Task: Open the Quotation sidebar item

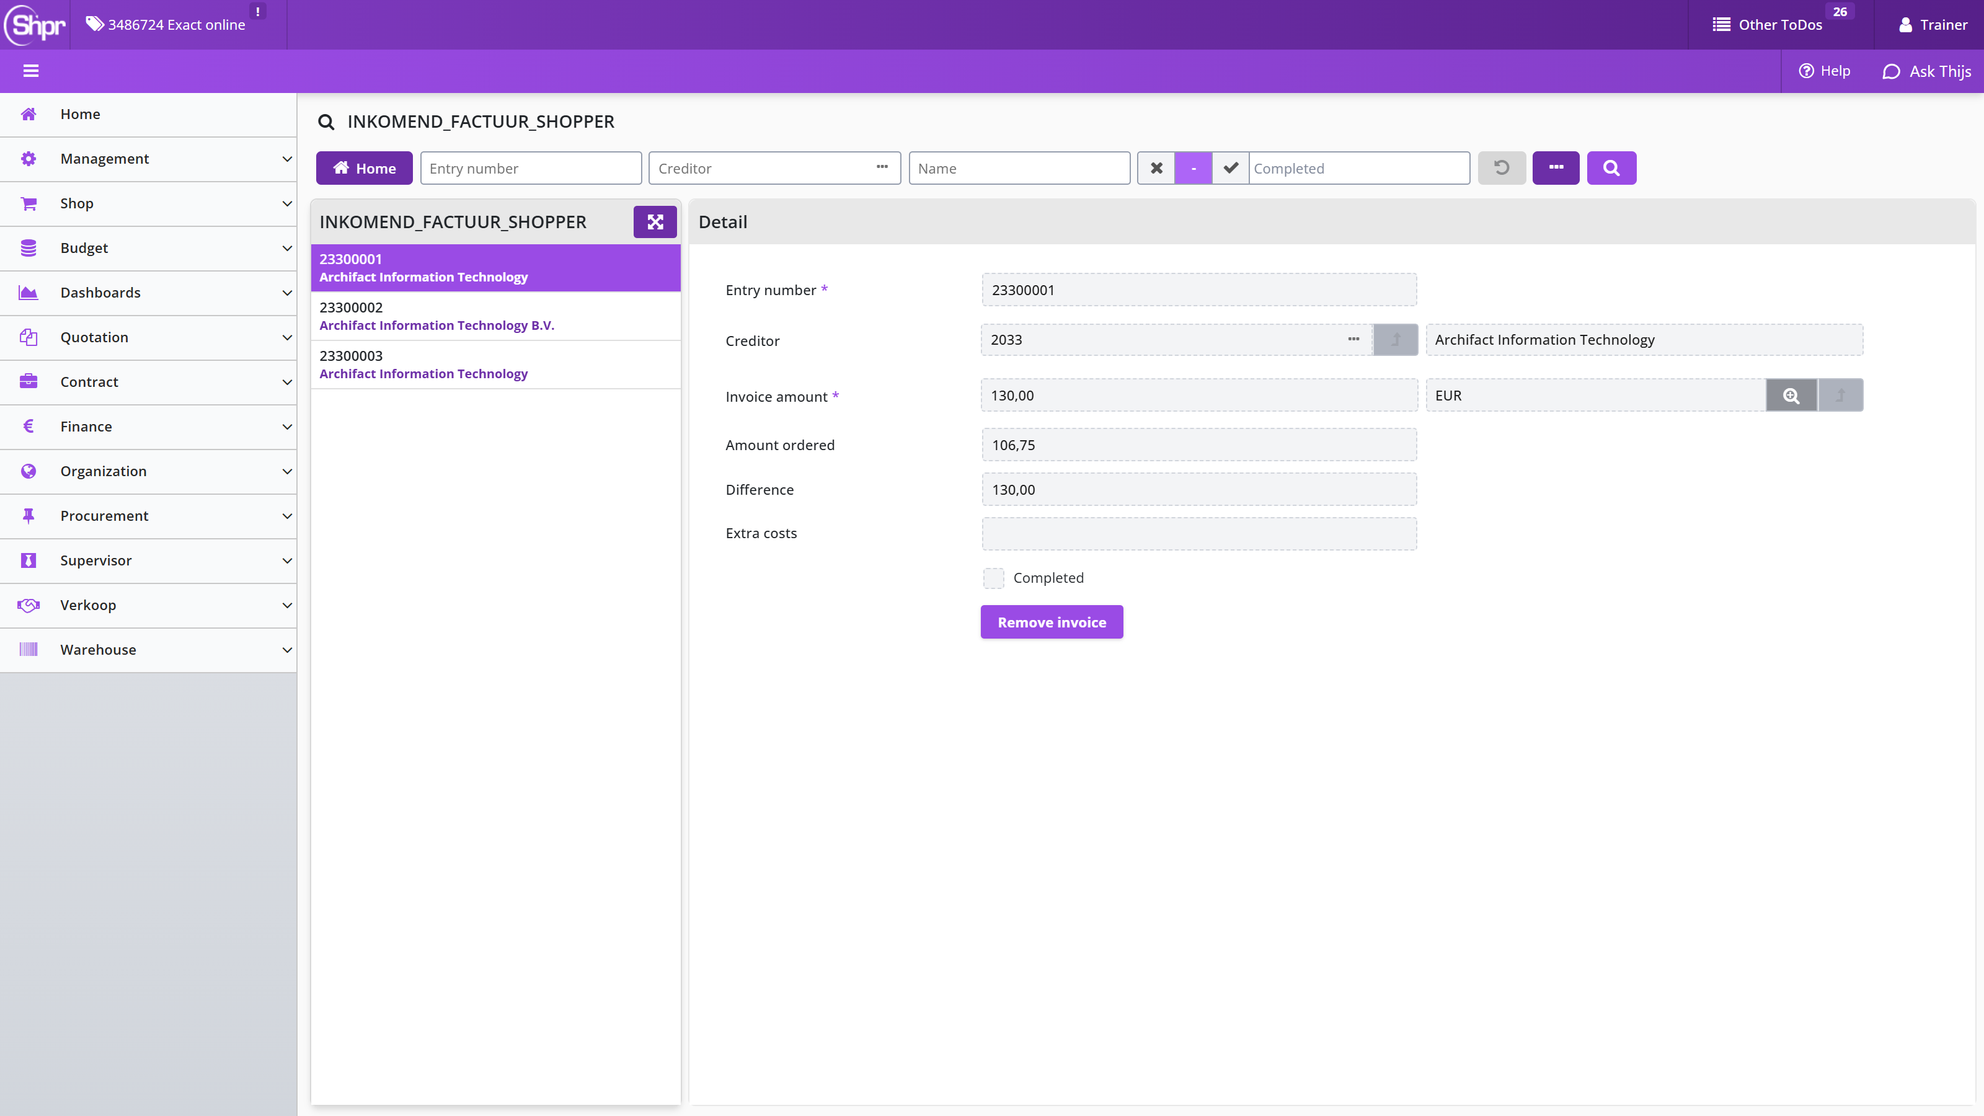Action: 148,337
